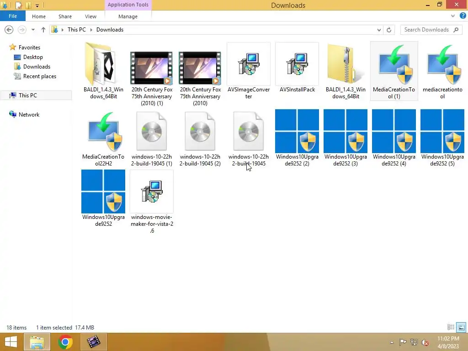Viewport: 468px width, 351px height.
Task: Expand the address bar history dropdown
Action: tap(379, 30)
